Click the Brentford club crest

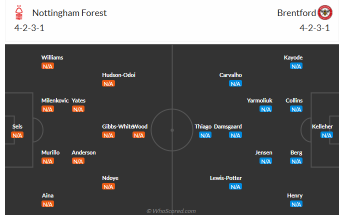[x=325, y=13]
